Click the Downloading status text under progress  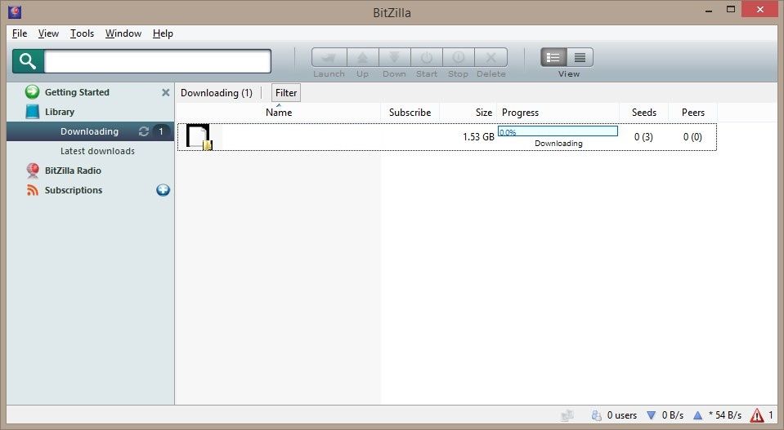pyautogui.click(x=558, y=144)
